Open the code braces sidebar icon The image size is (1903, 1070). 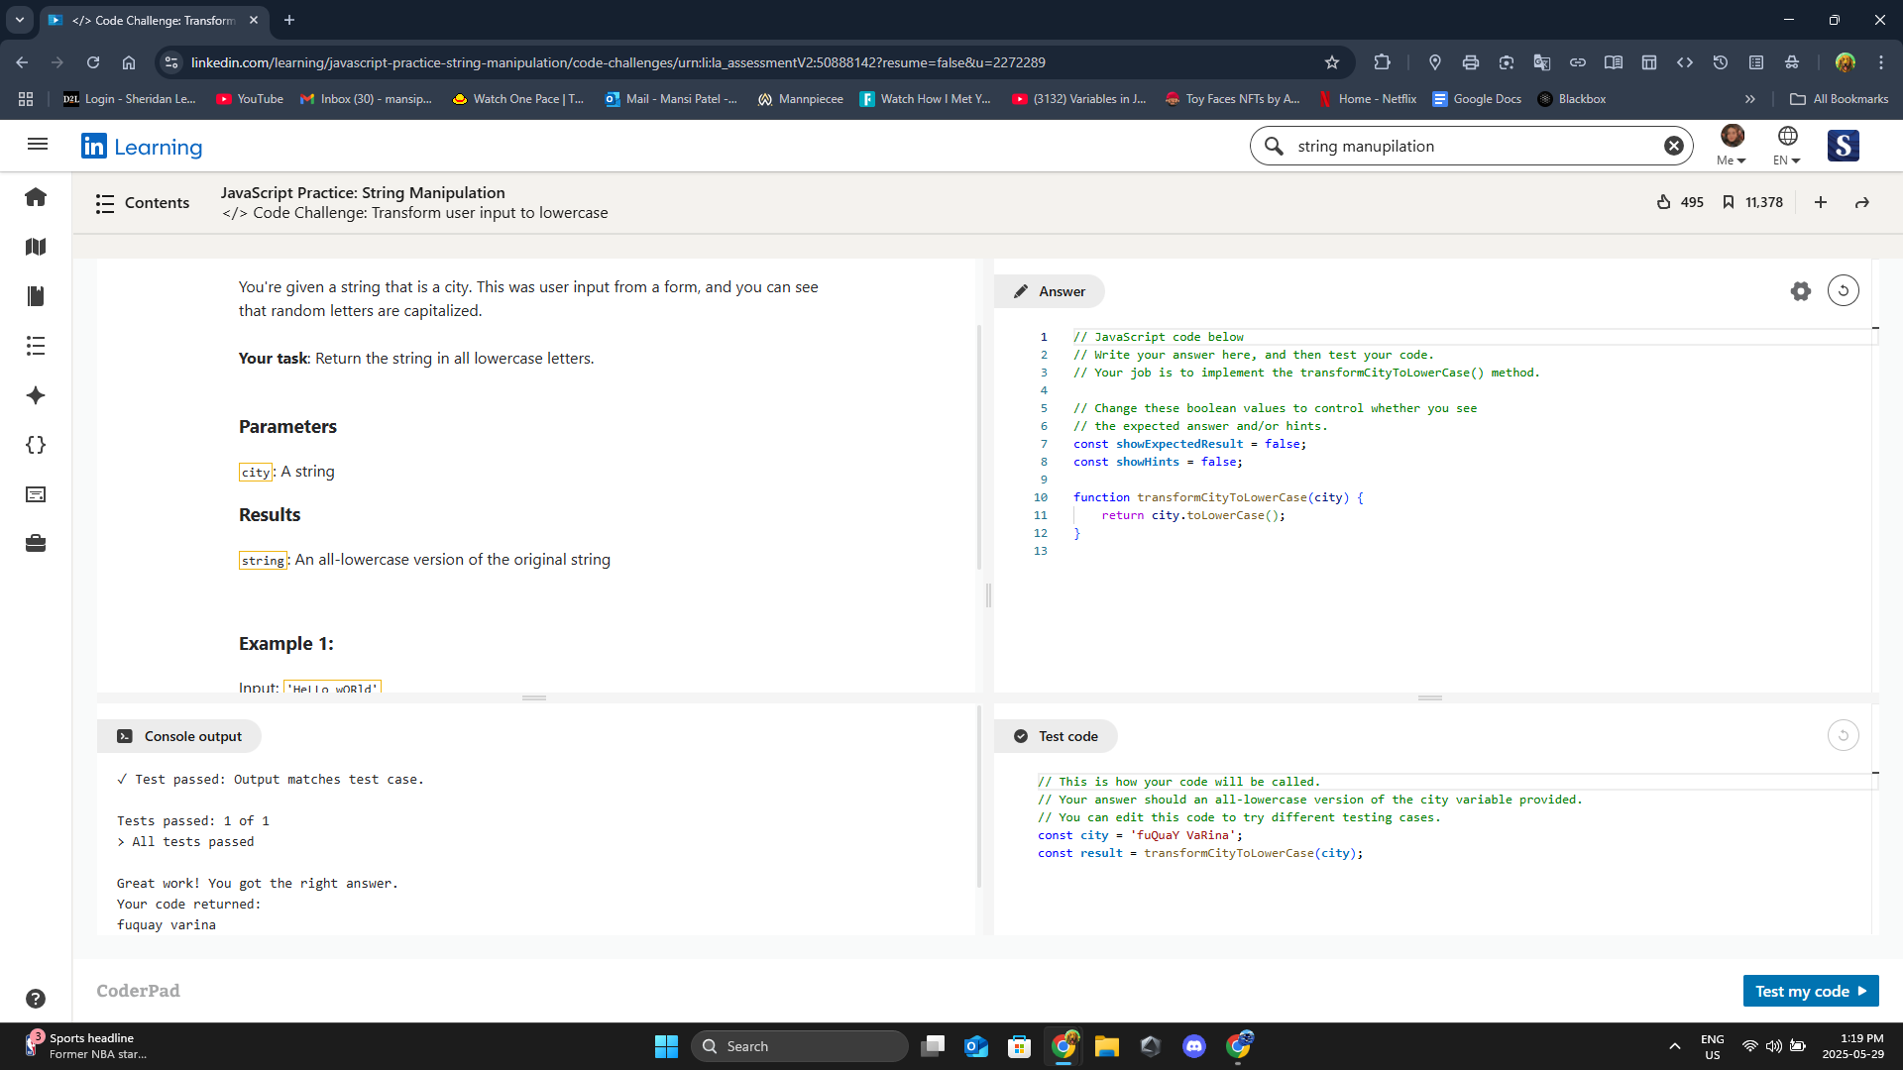pos(36,445)
